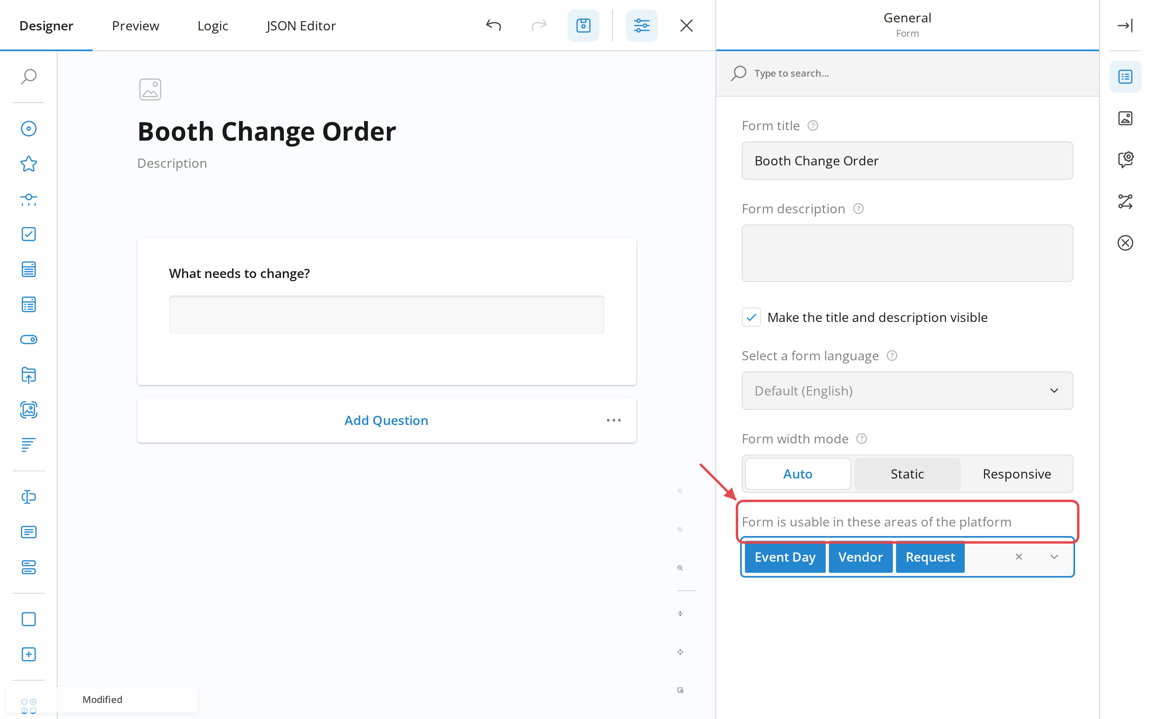This screenshot has width=1151, height=719.
Task: Open the Logo in Form Title category
Action: 1125,118
